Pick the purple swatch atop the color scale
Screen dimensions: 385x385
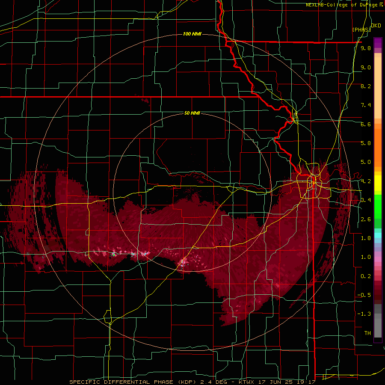pyautogui.click(x=378, y=43)
